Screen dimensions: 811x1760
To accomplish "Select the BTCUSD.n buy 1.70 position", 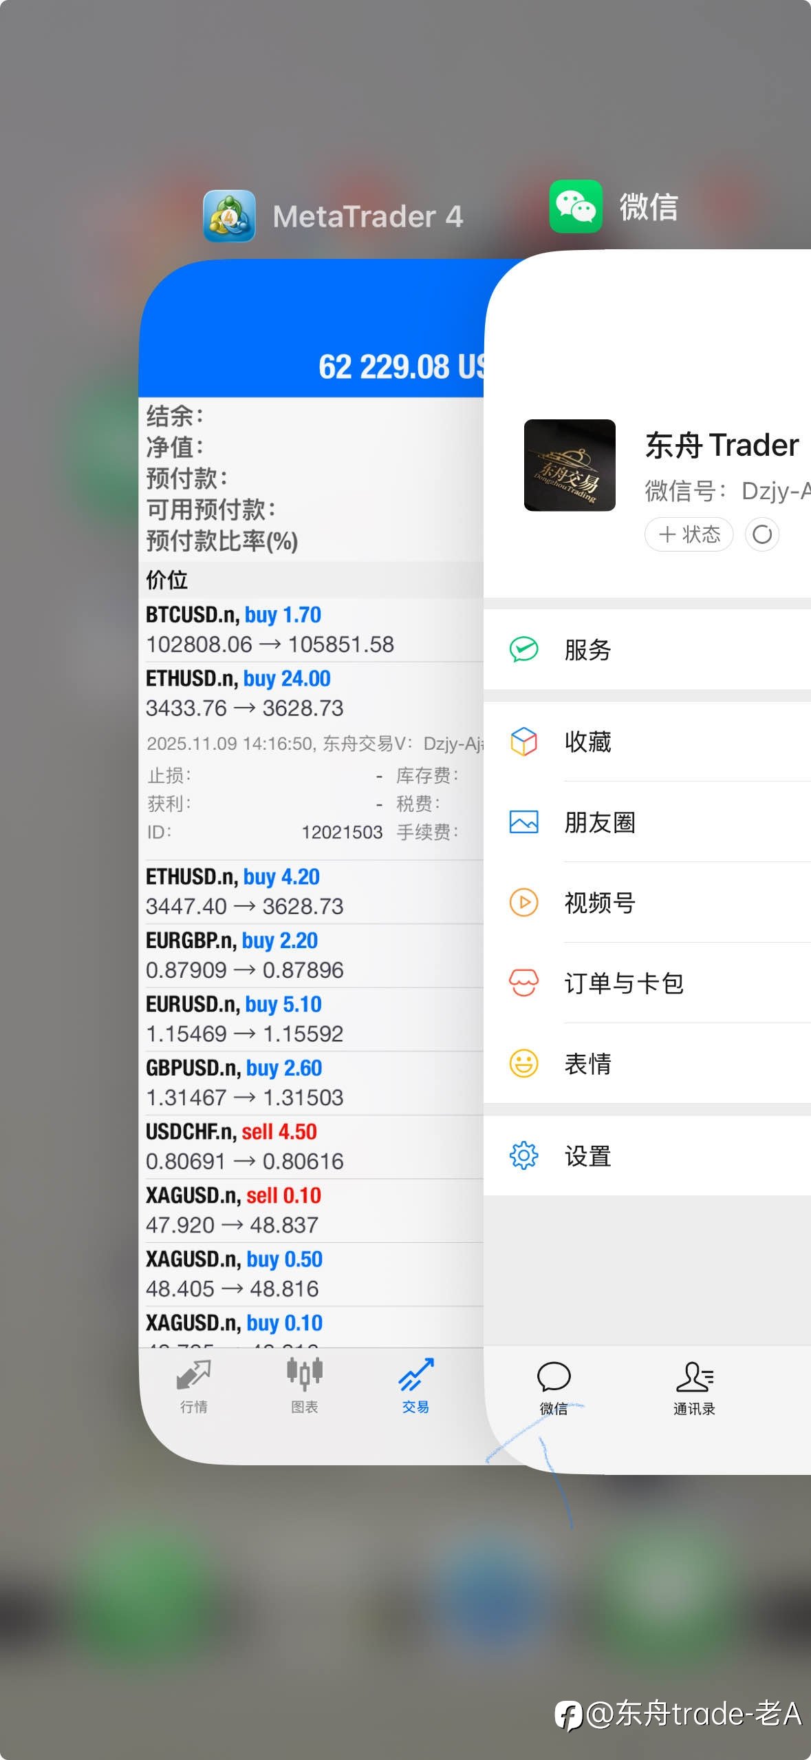I will click(312, 630).
